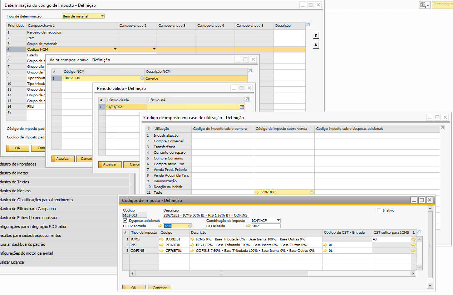Move priority row up with arrow button
Screen dimensions: 453x295
click(x=316, y=35)
